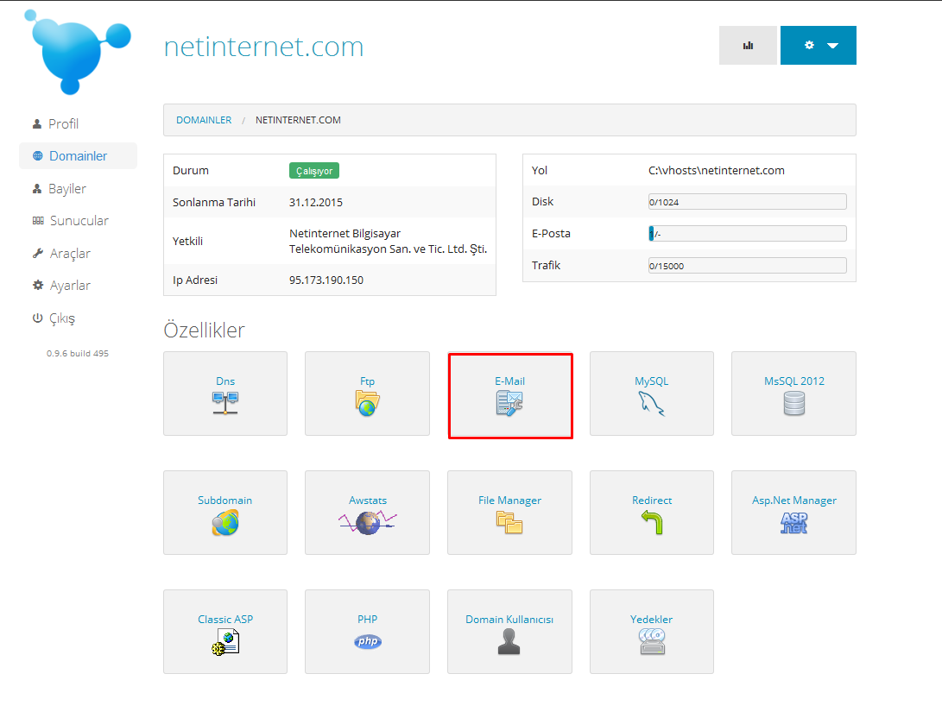Click the bar chart statistics button

pyautogui.click(x=748, y=46)
